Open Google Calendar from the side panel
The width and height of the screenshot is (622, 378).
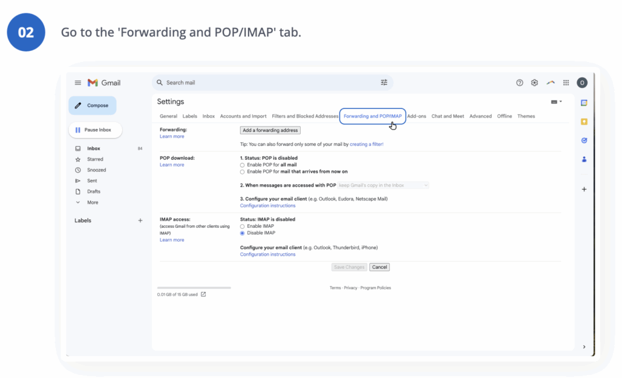pyautogui.click(x=584, y=103)
